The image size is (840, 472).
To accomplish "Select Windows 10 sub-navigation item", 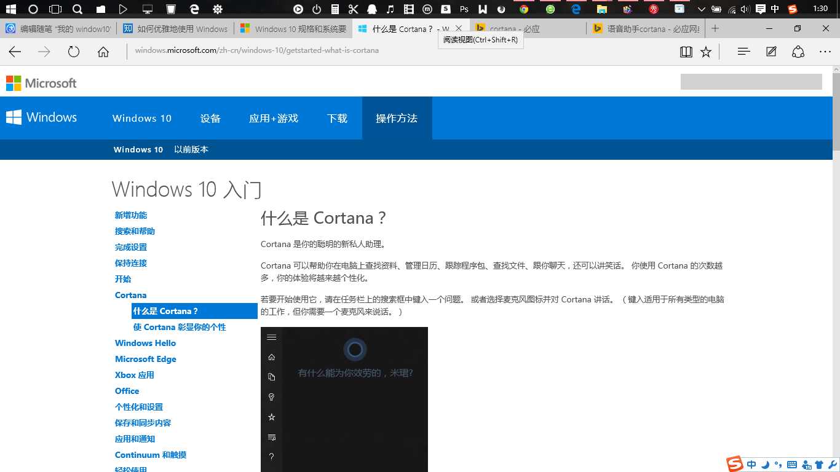I will (138, 149).
